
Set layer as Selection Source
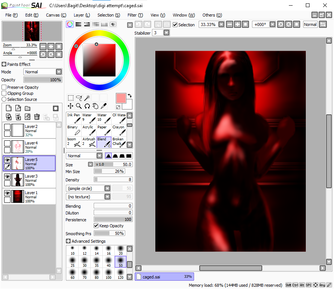(4, 99)
